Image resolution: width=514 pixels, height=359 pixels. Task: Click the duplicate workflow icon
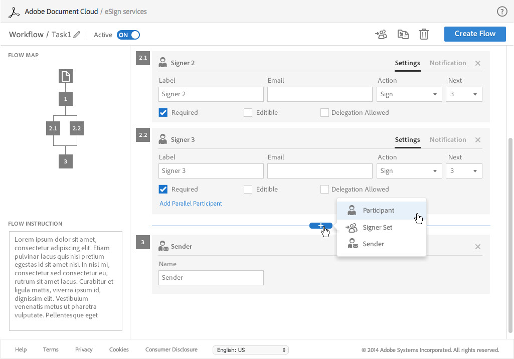point(403,34)
